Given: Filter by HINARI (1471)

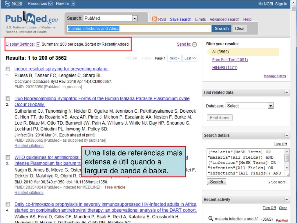Looking at the screenshot, I should coord(225,68).
